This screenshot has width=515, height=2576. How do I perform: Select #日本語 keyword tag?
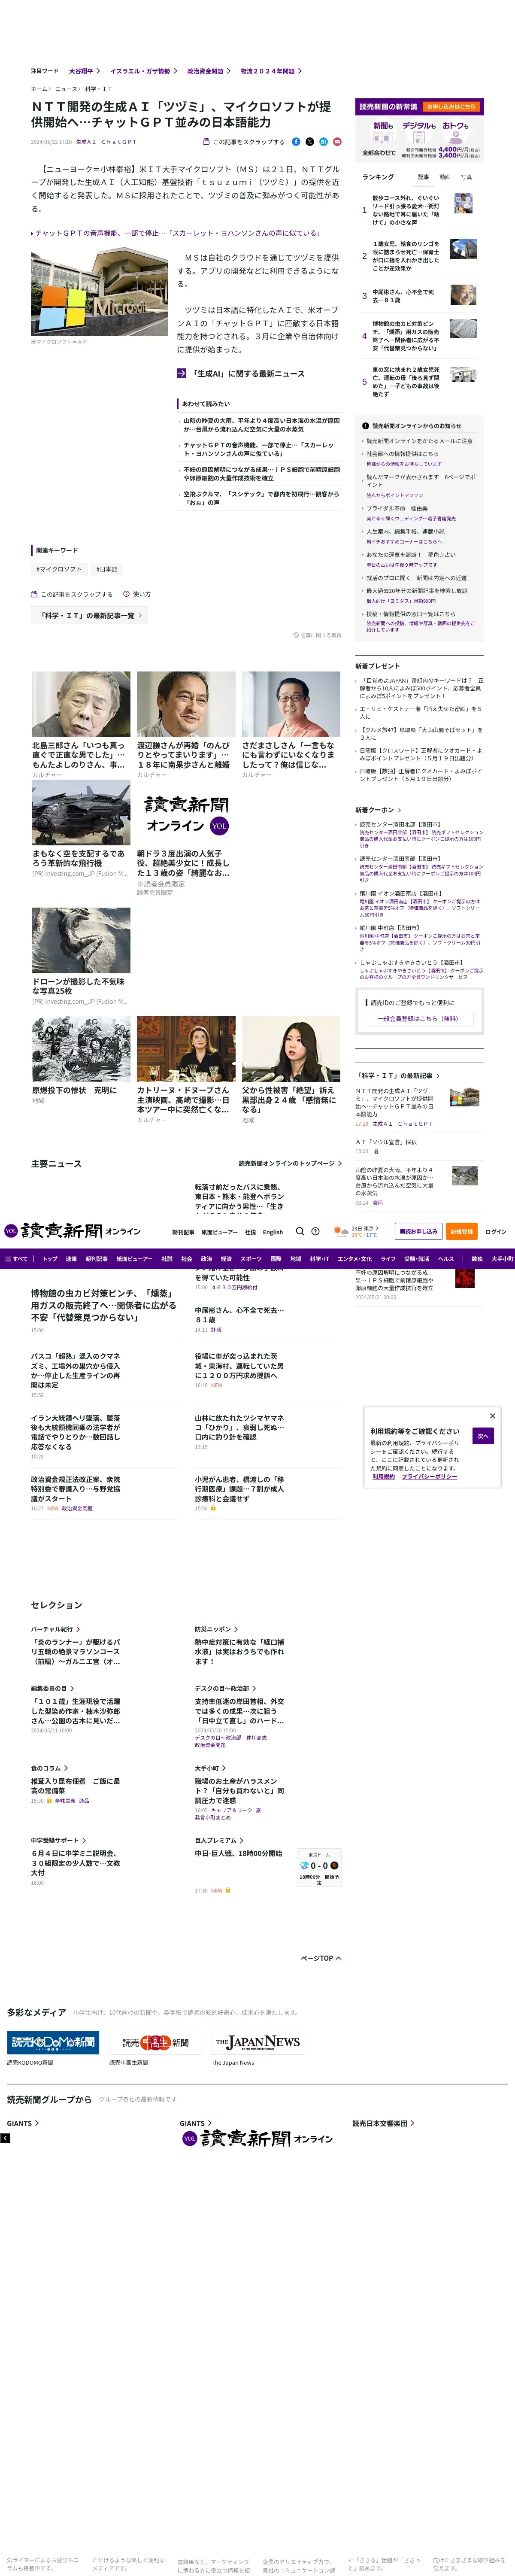tap(107, 569)
